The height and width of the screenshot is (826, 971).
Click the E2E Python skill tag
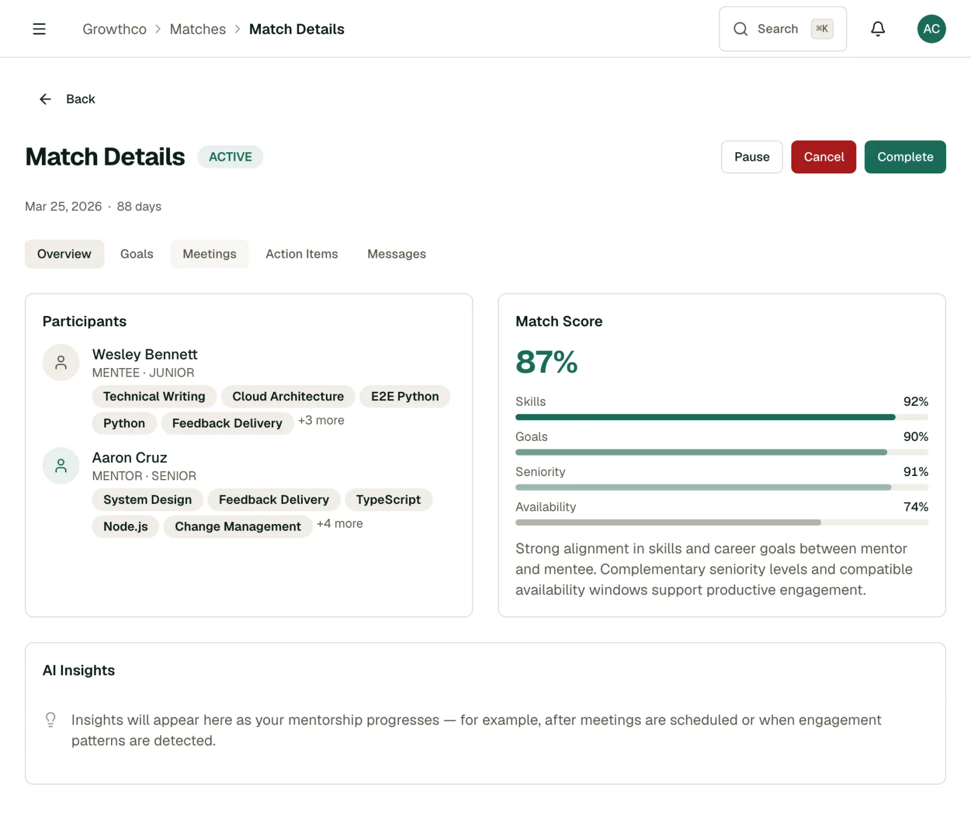(405, 397)
